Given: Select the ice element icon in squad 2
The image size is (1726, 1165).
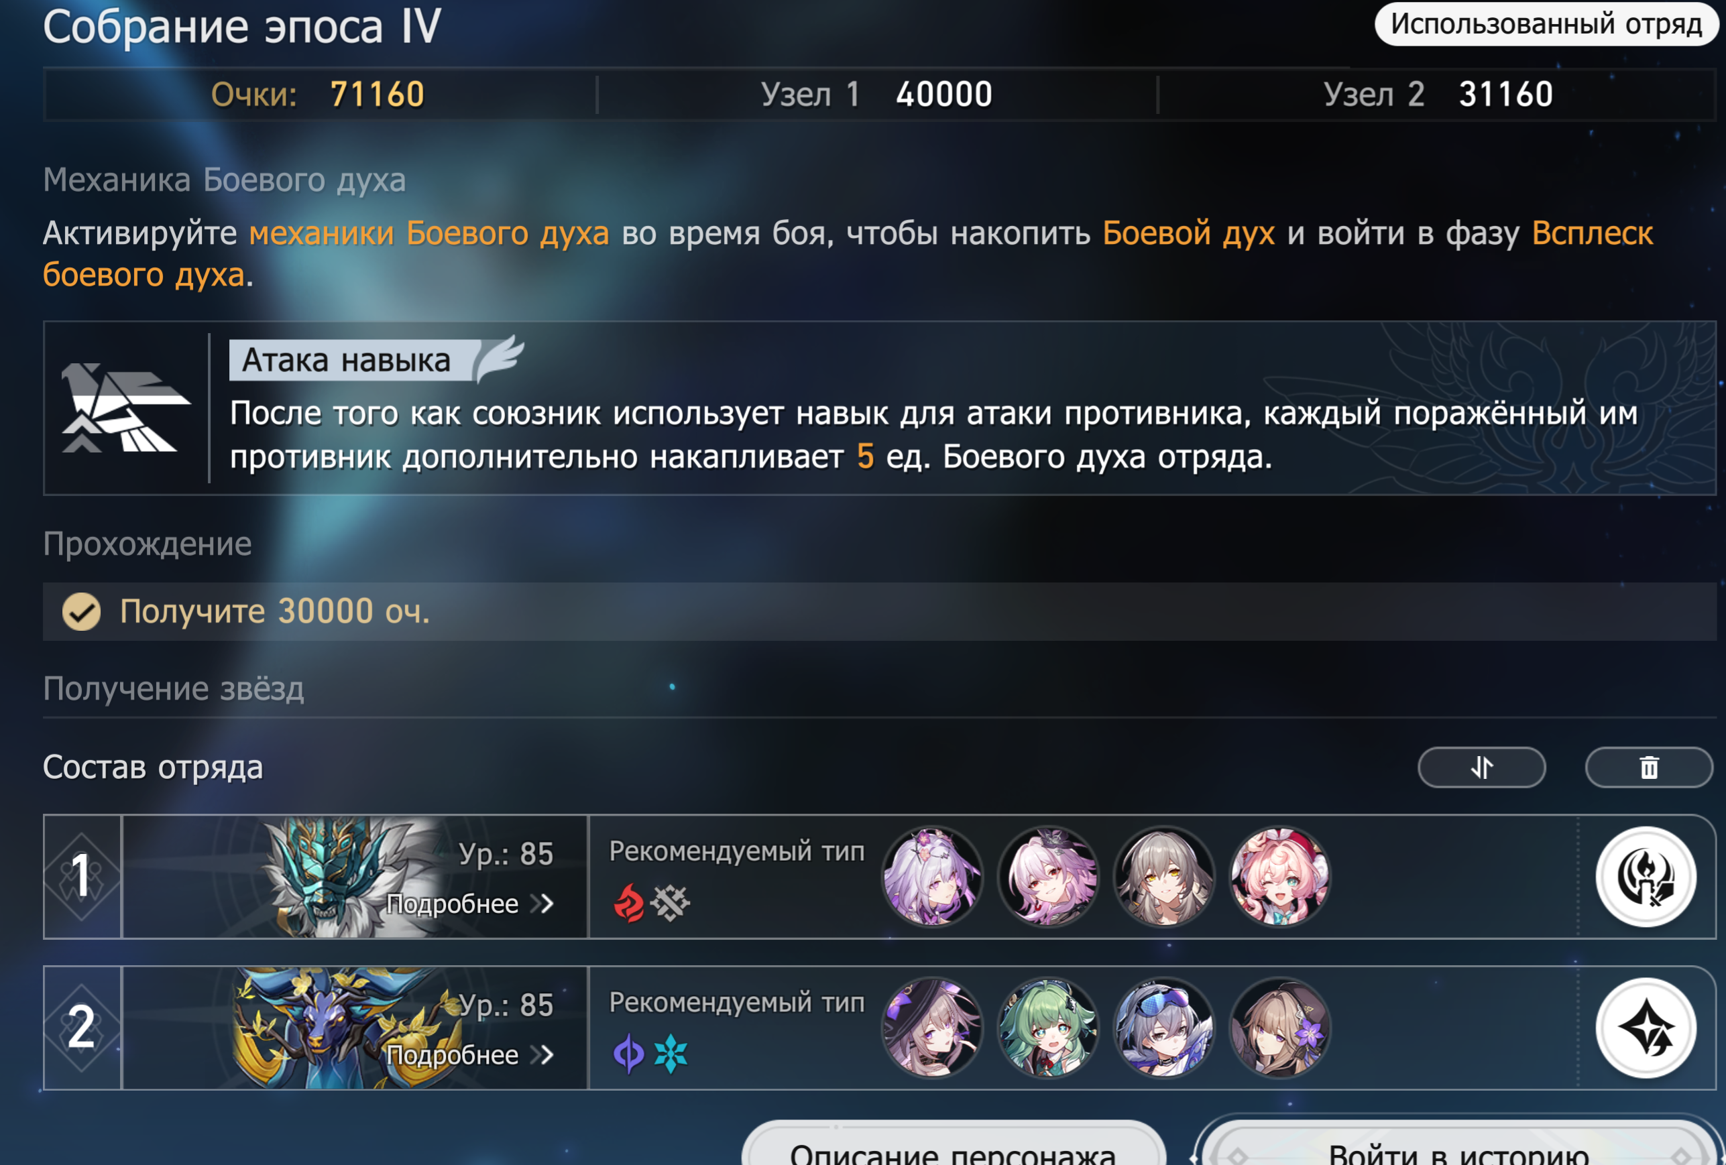Looking at the screenshot, I should click(x=670, y=1054).
